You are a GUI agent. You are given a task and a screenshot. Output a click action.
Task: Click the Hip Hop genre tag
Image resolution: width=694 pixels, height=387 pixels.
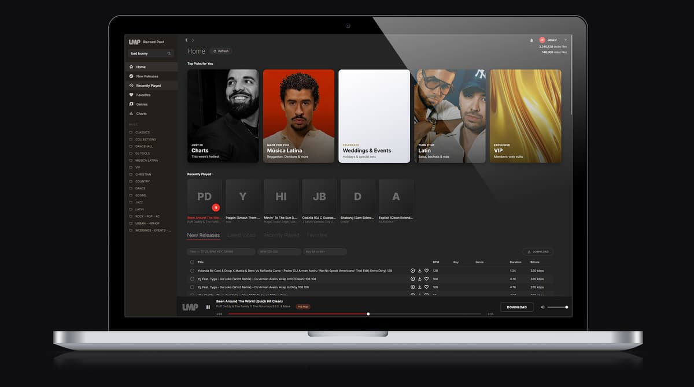[303, 307]
